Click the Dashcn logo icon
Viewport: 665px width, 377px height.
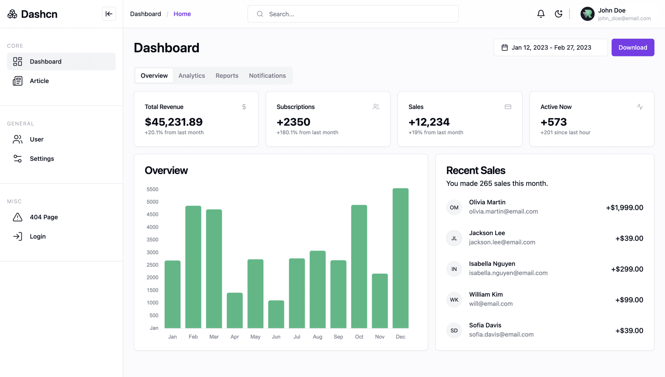[x=12, y=14]
